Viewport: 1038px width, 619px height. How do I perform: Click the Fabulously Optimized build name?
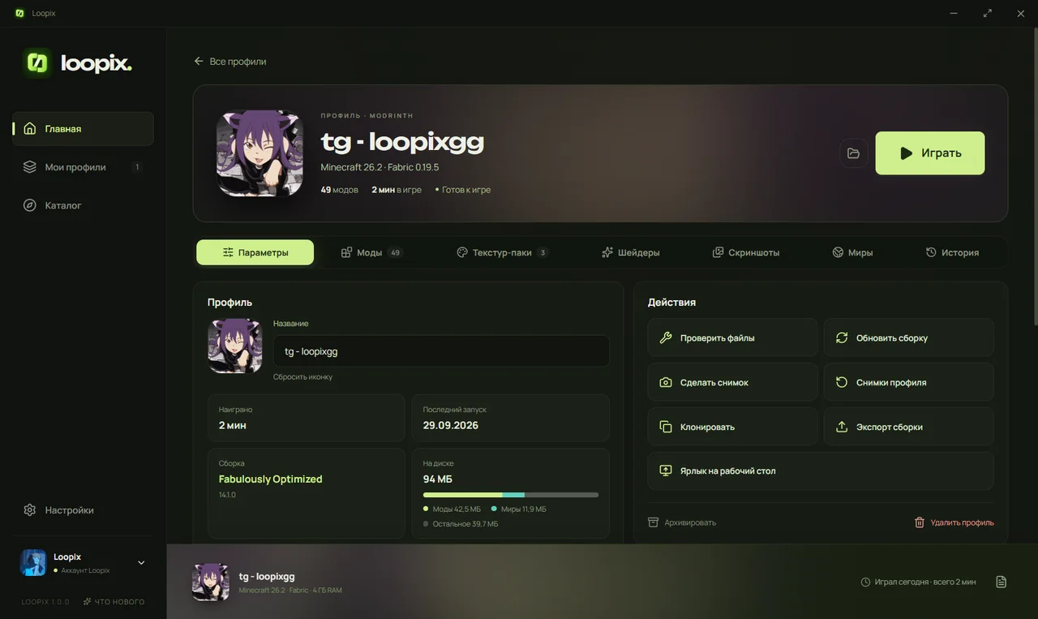point(271,479)
